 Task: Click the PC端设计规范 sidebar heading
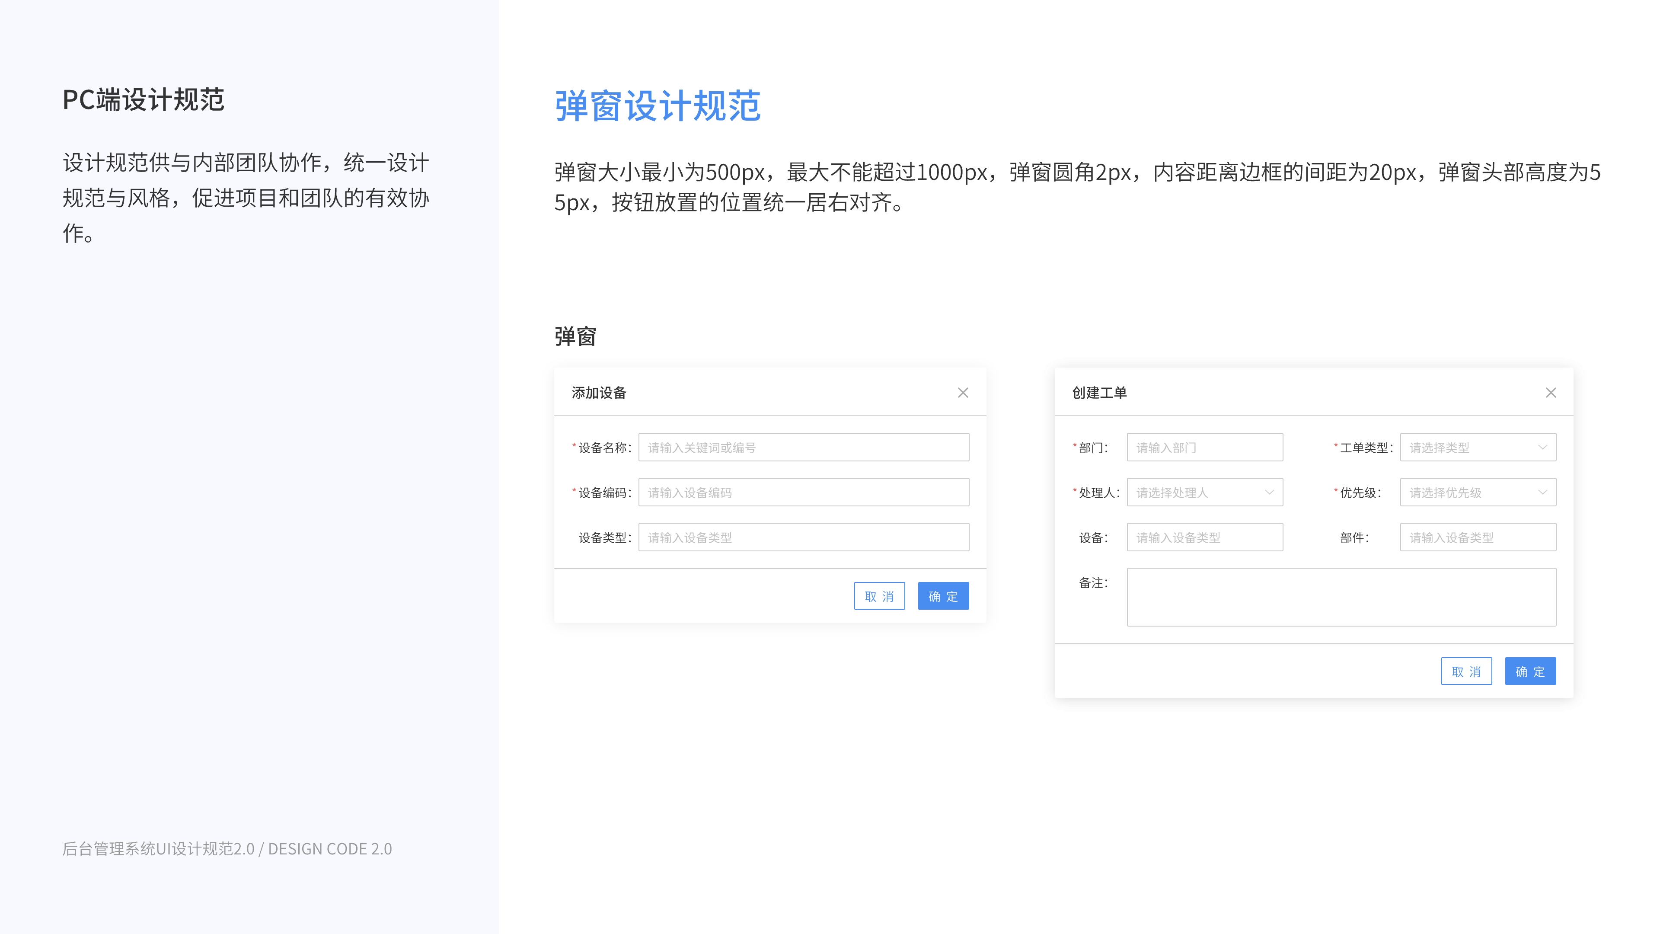coord(143,100)
